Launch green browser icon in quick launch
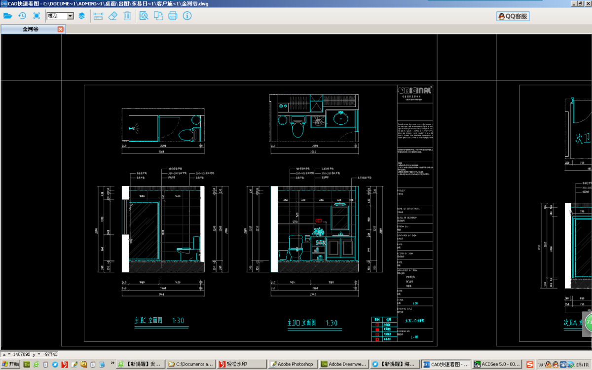 pos(36,364)
